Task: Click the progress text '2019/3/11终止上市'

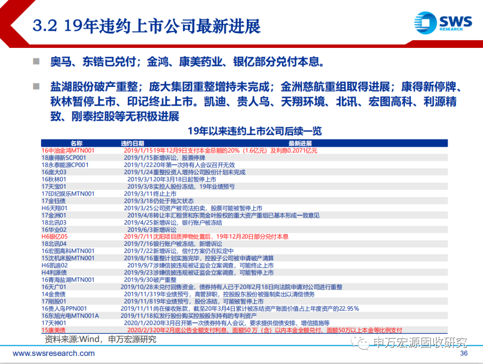Action: pos(150,194)
